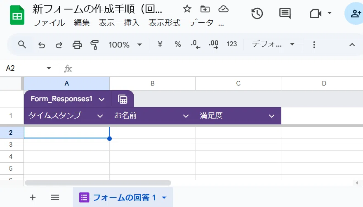Image resolution: width=363 pixels, height=207 pixels.
Task: Format as yen currency
Action: [160, 44]
